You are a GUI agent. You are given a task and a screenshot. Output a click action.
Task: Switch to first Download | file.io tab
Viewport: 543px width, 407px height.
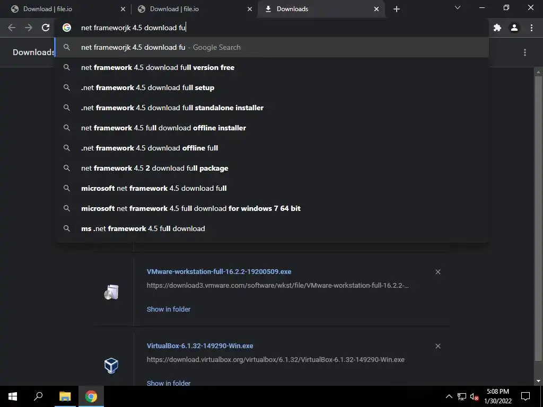67,9
